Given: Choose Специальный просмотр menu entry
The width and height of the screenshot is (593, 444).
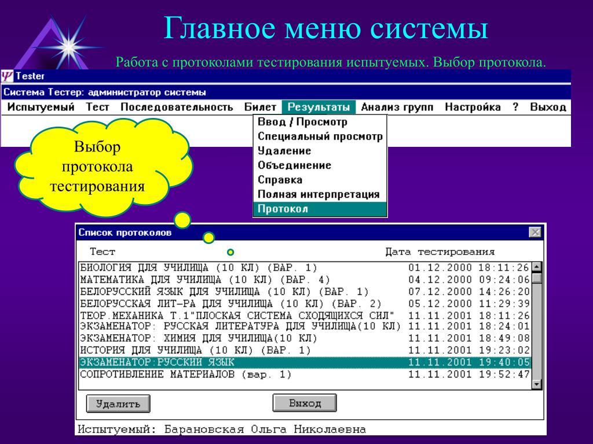Looking at the screenshot, I should click(x=320, y=136).
